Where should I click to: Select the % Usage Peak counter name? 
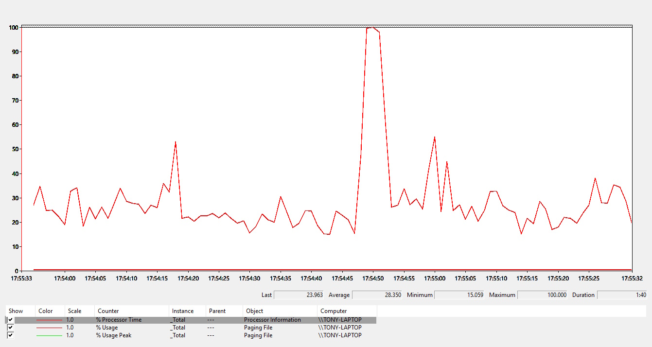pos(113,335)
